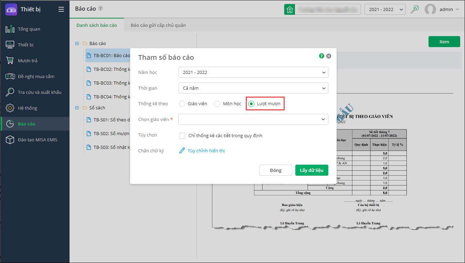Open the Thời gian dropdown
The width and height of the screenshot is (465, 263).
[x=253, y=88]
